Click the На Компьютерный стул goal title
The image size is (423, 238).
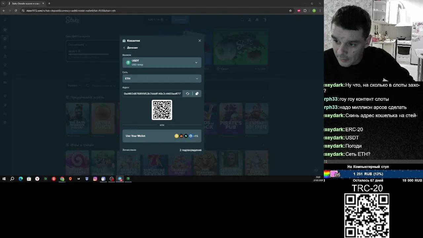368,167
